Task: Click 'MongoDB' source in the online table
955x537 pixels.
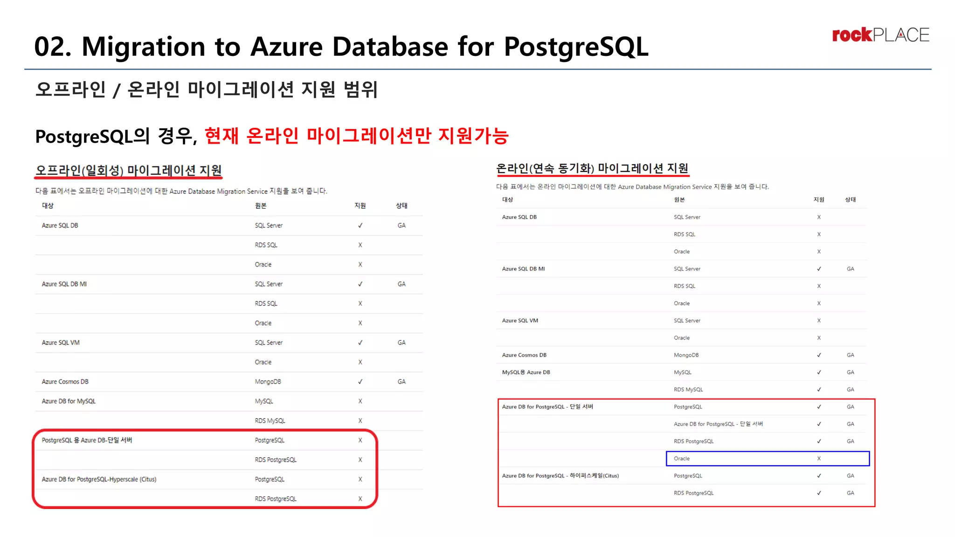Action: [686, 355]
